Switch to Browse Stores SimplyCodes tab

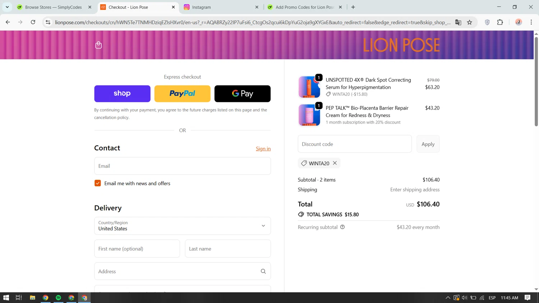point(54,7)
